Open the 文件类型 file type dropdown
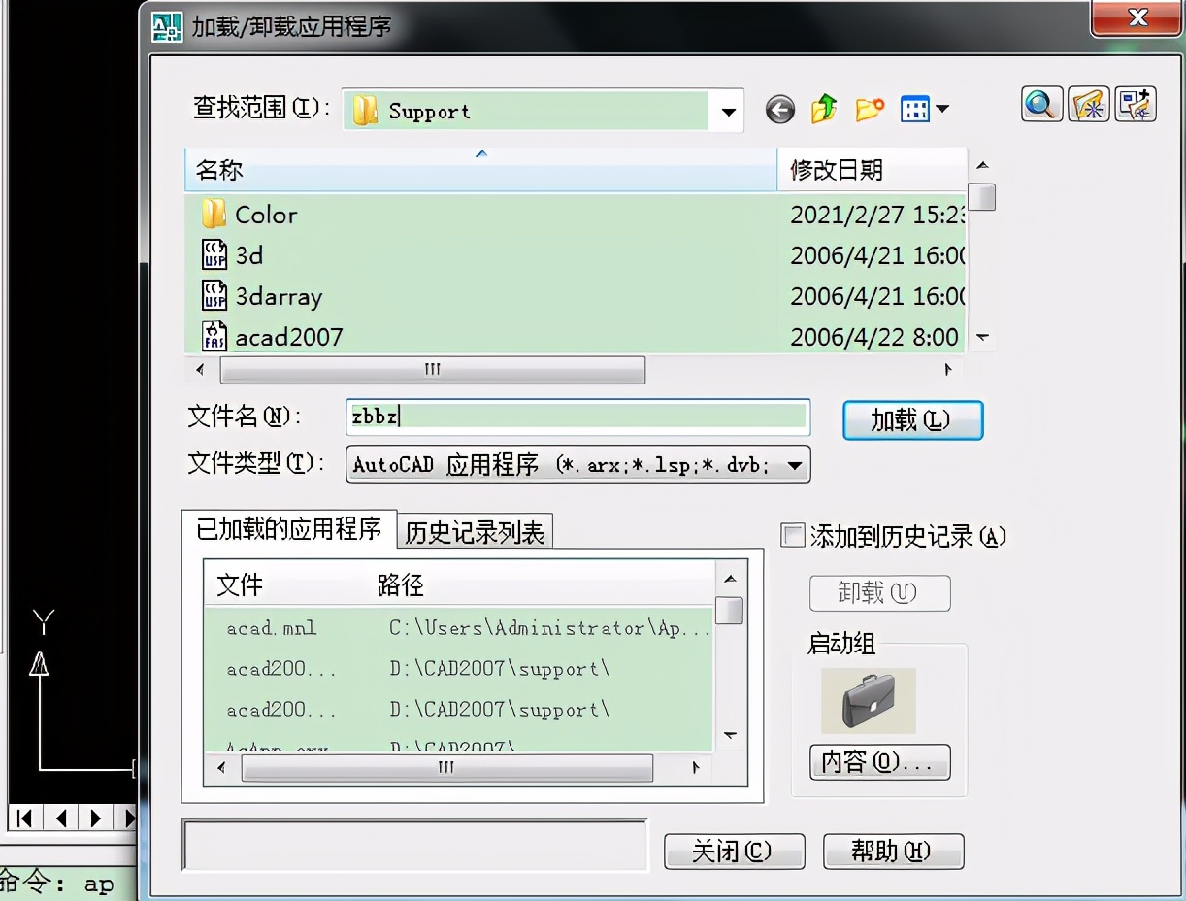This screenshot has width=1186, height=901. [x=794, y=464]
